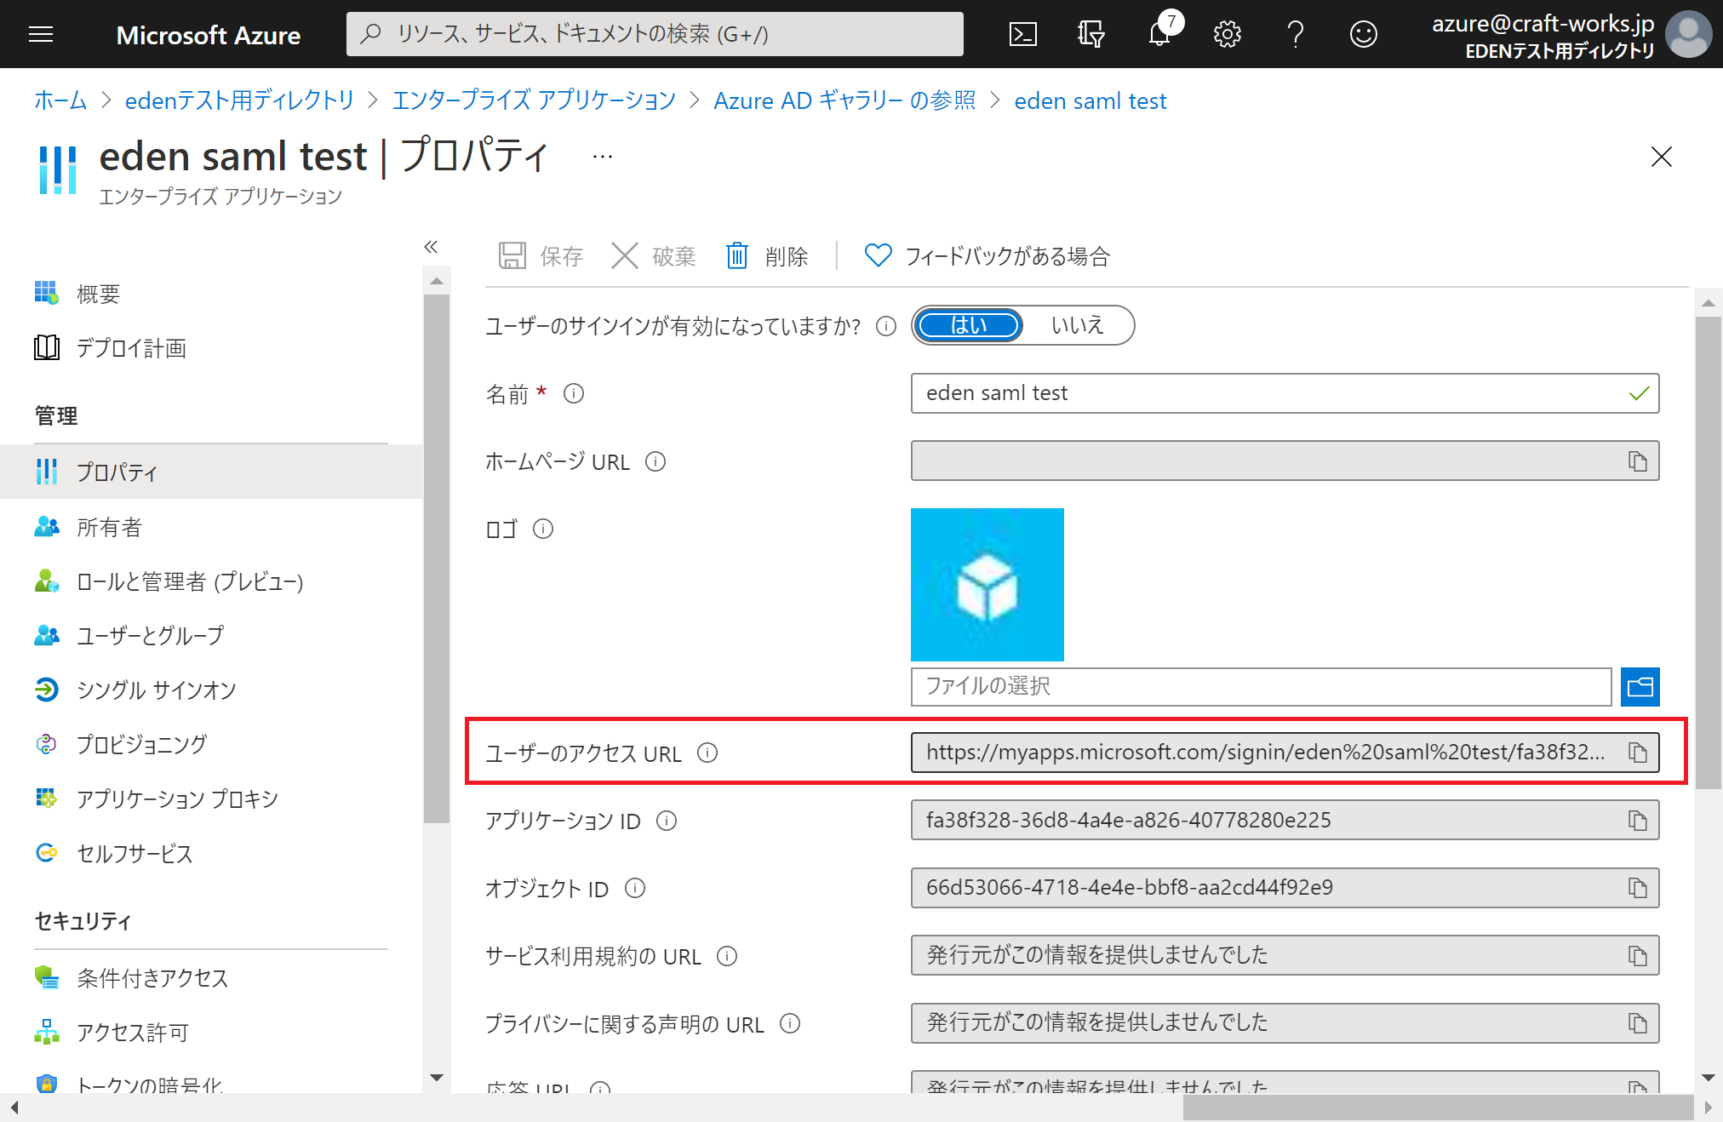The height and width of the screenshot is (1122, 1723).
Task: Click the 名前 text field
Action: pos(1285,393)
